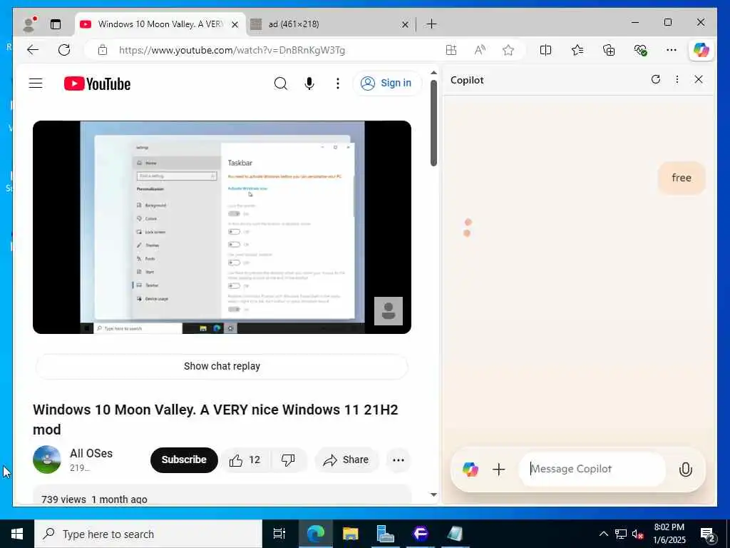Open more actions under video title
The width and height of the screenshot is (730, 548).
(399, 460)
